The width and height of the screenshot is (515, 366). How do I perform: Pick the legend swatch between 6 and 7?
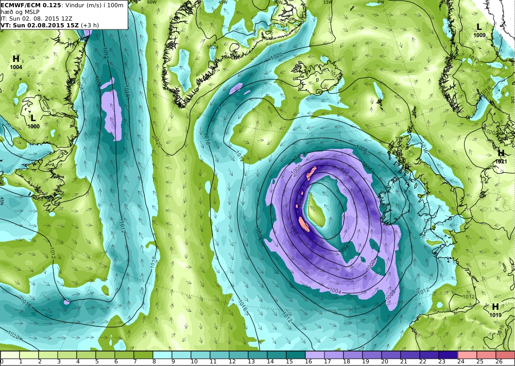(124, 355)
